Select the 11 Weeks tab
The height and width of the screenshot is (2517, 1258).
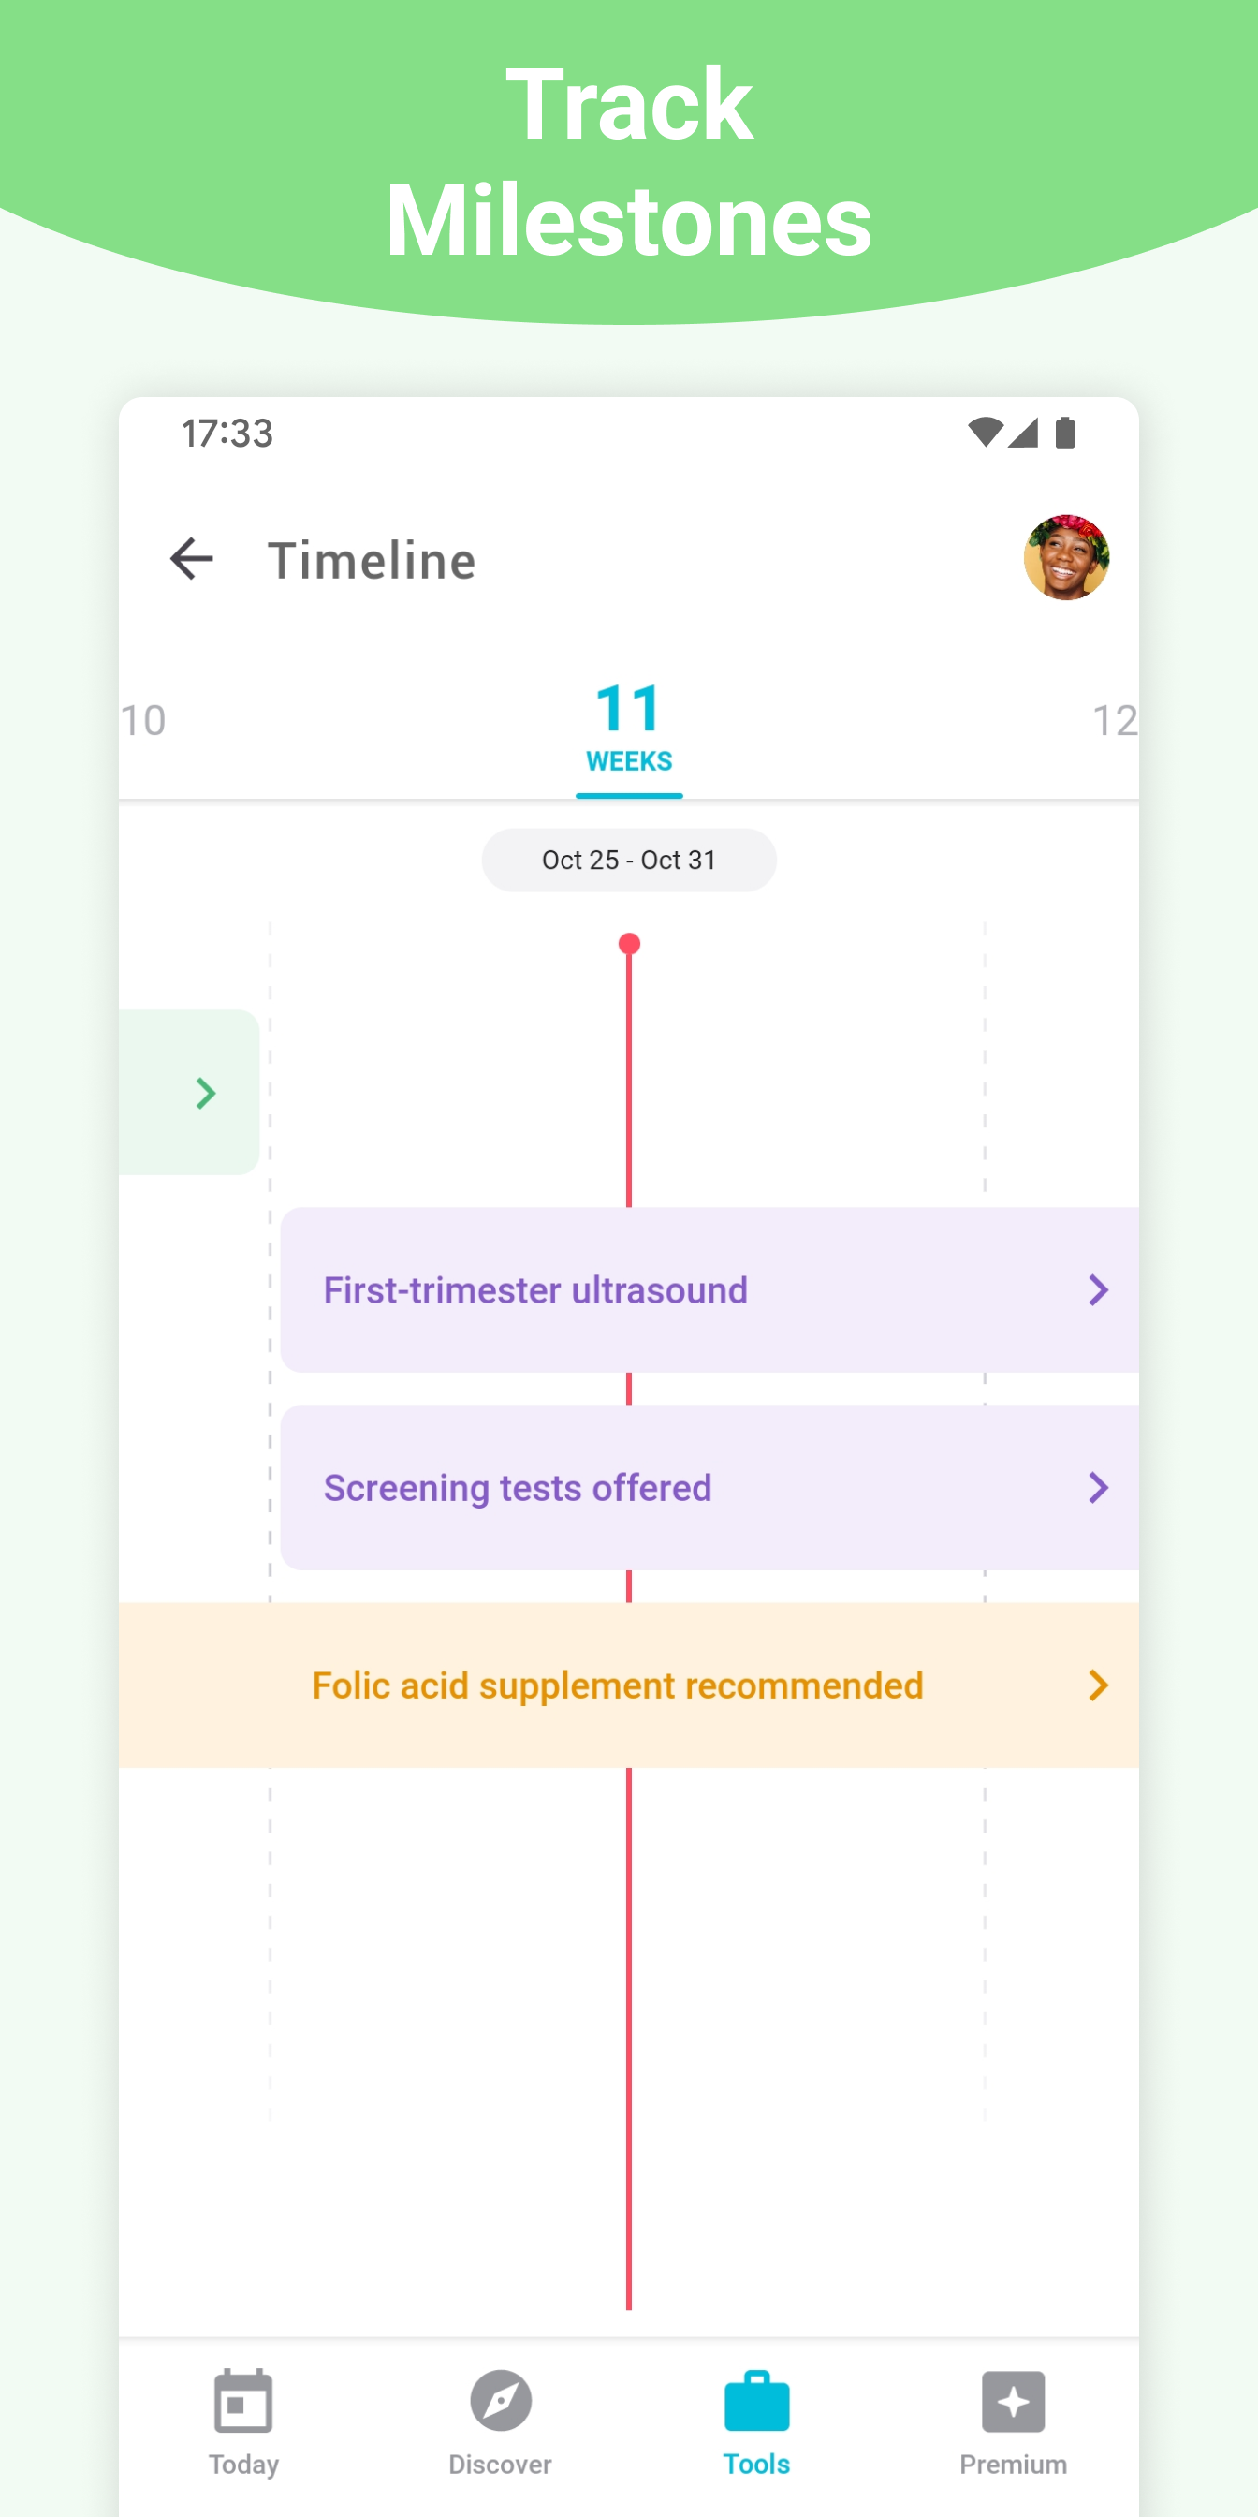point(629,728)
